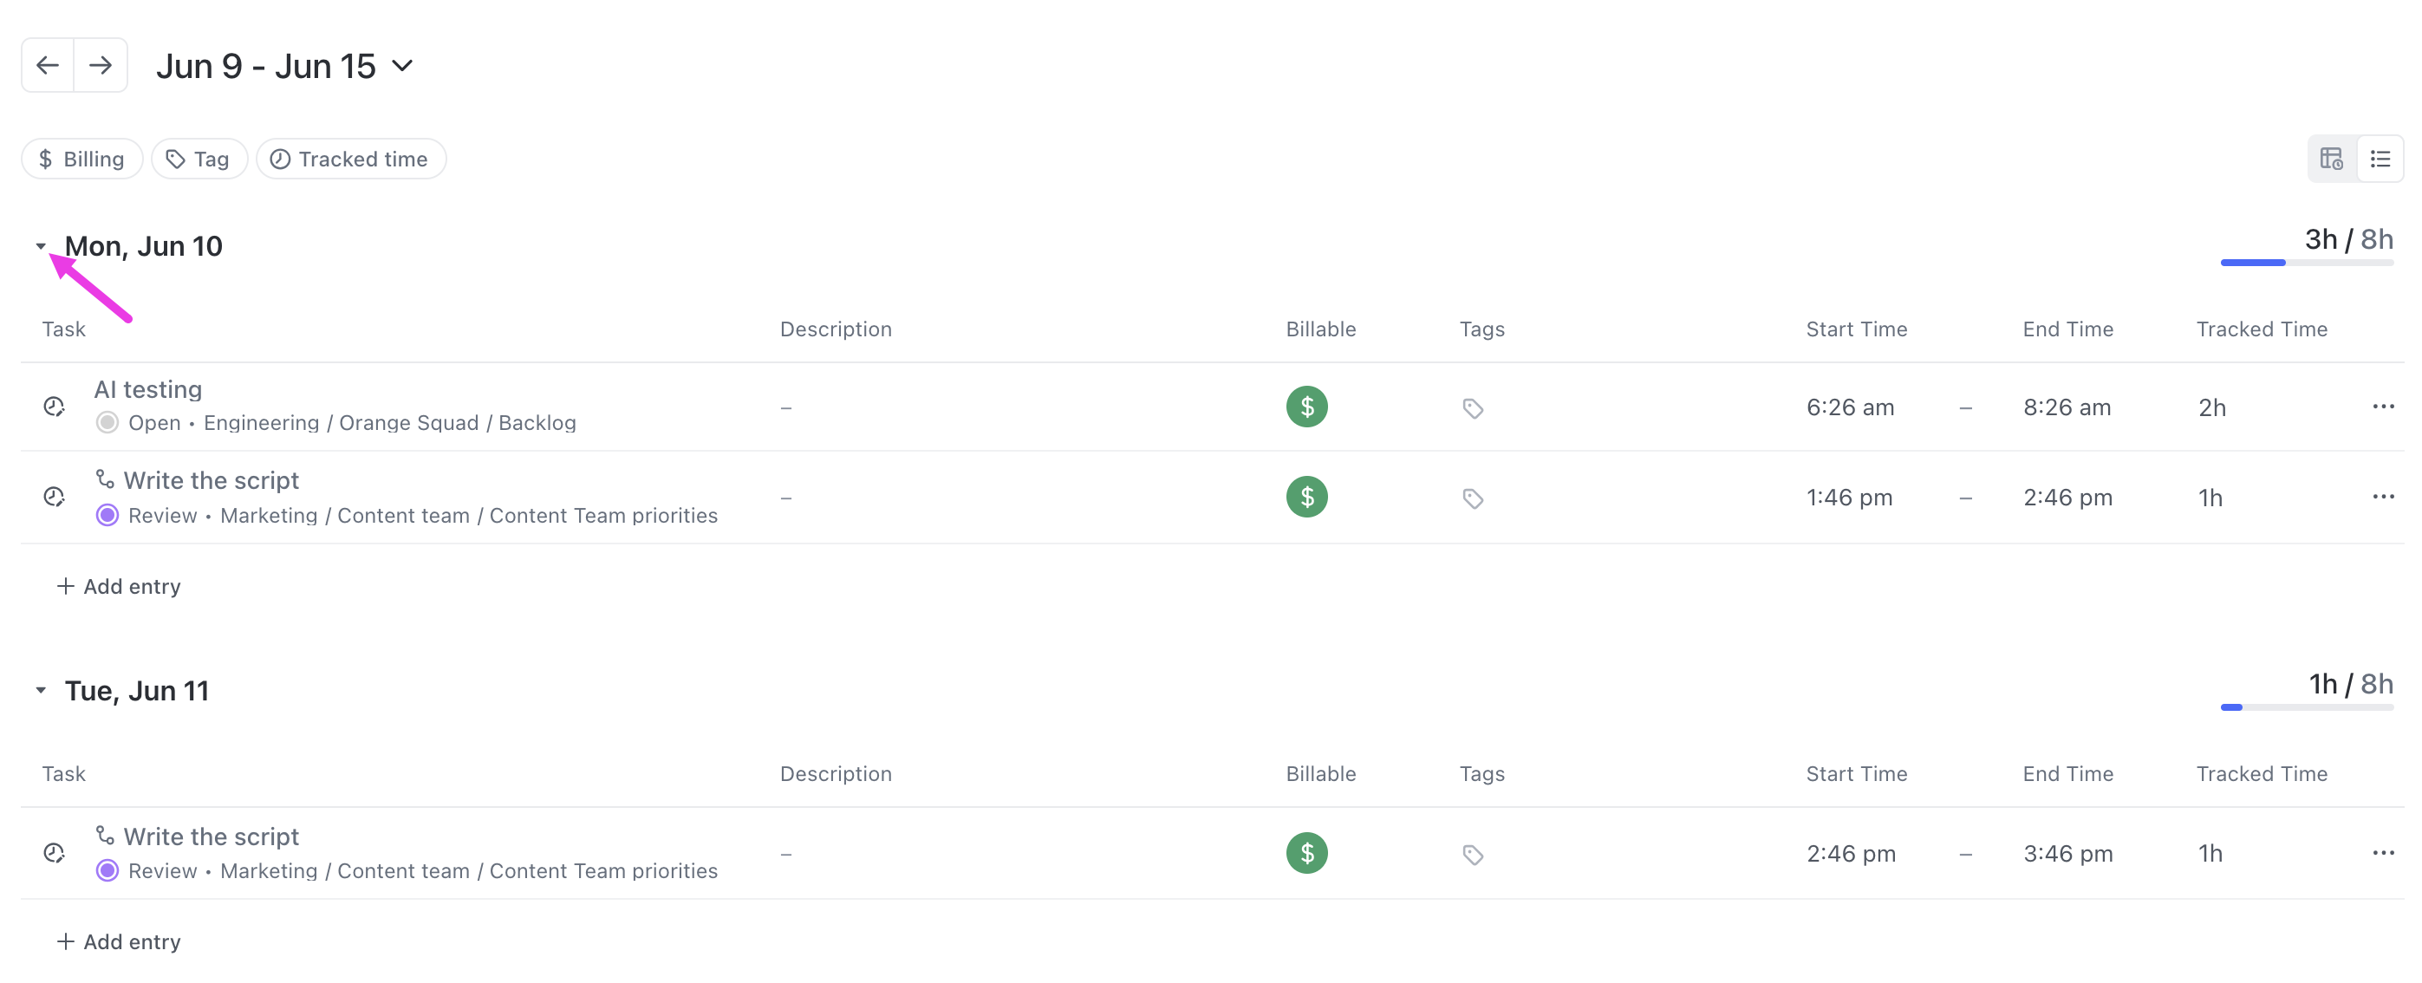Open more options for Tuesday's entry

coord(2382,852)
